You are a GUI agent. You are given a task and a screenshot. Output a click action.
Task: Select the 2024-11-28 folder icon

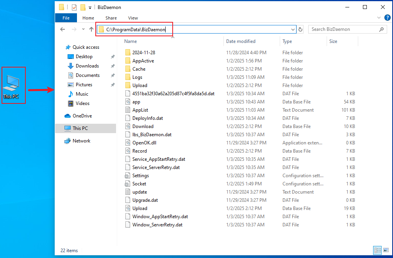(x=128, y=52)
